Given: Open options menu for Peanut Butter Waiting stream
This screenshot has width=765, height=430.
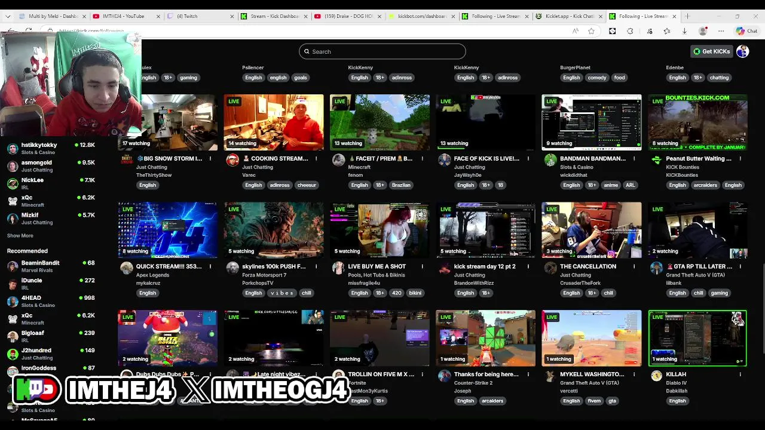Looking at the screenshot, I should tap(740, 159).
